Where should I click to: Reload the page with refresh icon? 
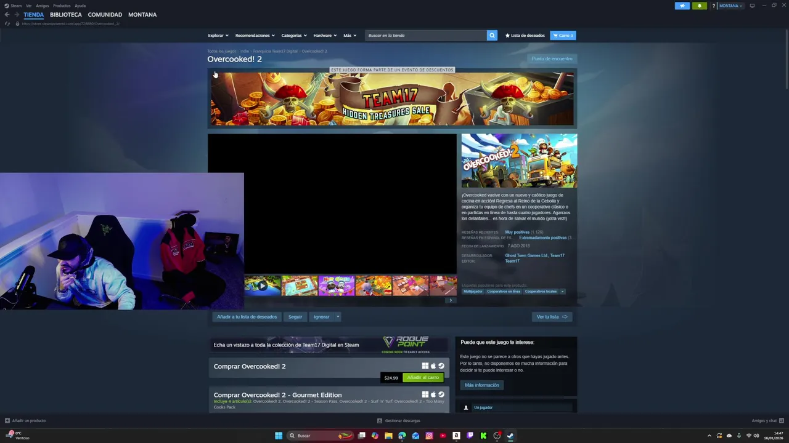click(7, 23)
